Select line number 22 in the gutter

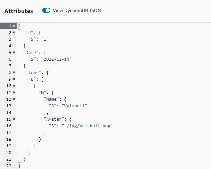[x=9, y=166]
